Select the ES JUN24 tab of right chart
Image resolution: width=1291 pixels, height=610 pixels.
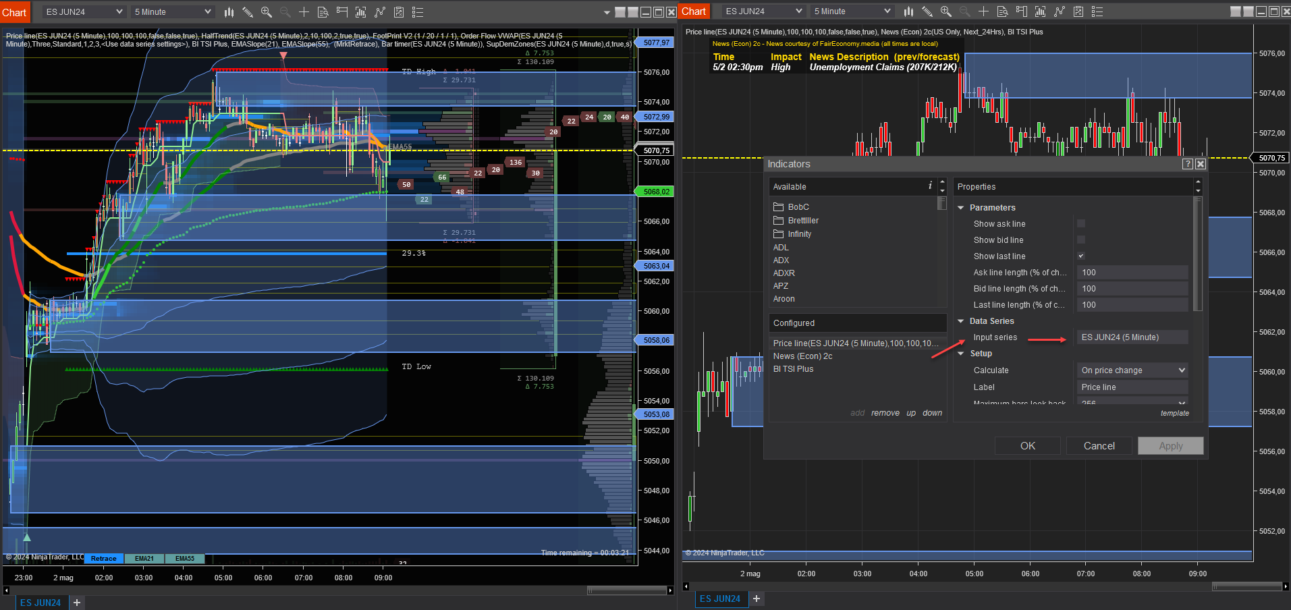(x=720, y=599)
